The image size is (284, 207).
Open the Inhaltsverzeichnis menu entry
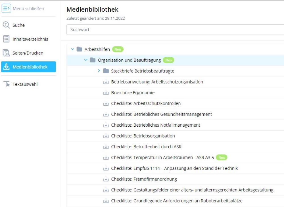click(x=30, y=39)
